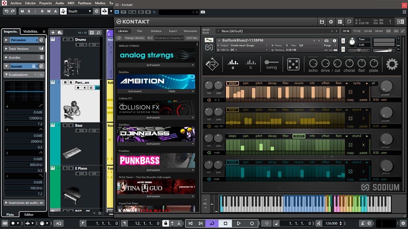The image size is (408, 229).
Task: Click the swing slider in Sodium
Action: tap(272, 62)
